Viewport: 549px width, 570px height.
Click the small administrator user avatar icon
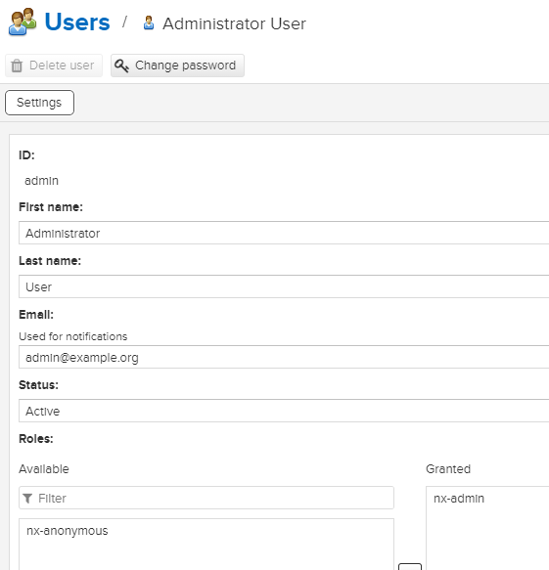(149, 22)
